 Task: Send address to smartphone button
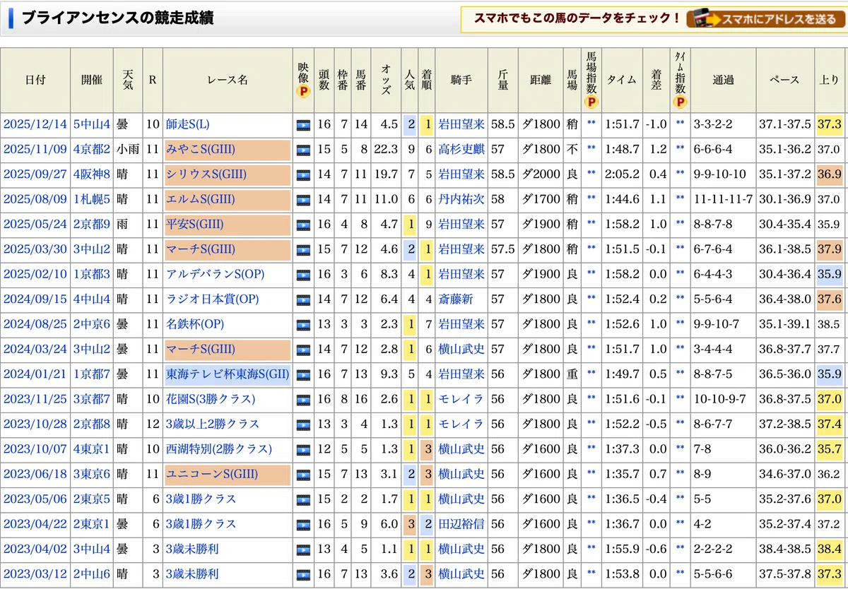pos(765,19)
